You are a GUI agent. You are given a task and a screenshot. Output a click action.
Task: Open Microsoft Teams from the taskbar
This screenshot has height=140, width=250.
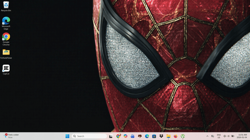[x=132, y=136]
